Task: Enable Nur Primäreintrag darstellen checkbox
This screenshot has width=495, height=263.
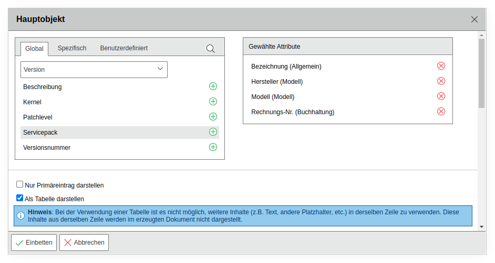Action: point(20,184)
